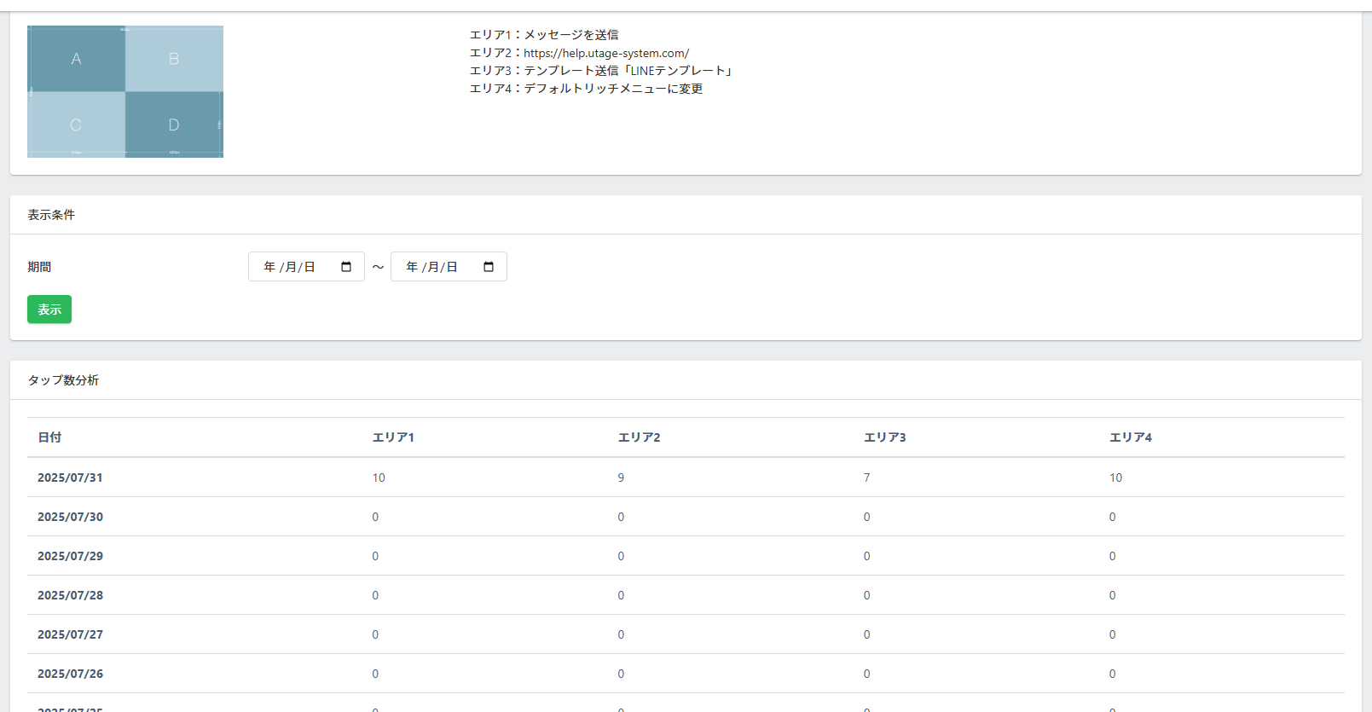Click the タップ数分析 section heading
This screenshot has width=1372, height=712.
click(x=63, y=380)
